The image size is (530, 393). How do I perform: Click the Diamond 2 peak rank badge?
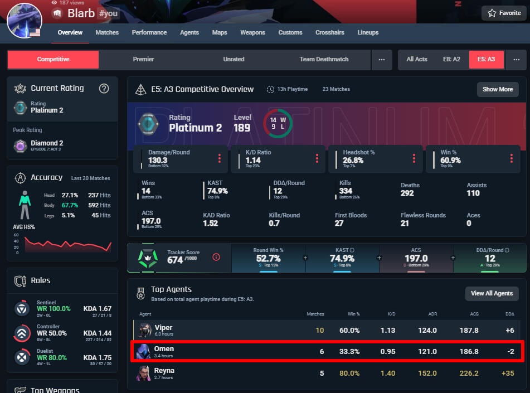point(21,145)
